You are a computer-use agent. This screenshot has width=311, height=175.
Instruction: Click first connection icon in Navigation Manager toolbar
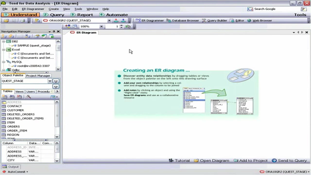(4, 36)
